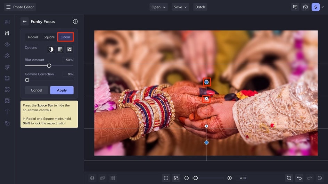328x184 pixels.
Task: Click the fill screen zoom icon
Action: click(177, 178)
